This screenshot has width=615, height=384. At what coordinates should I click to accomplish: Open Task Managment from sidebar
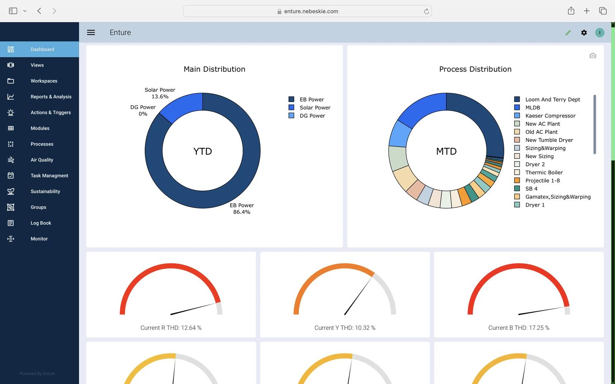39,175
